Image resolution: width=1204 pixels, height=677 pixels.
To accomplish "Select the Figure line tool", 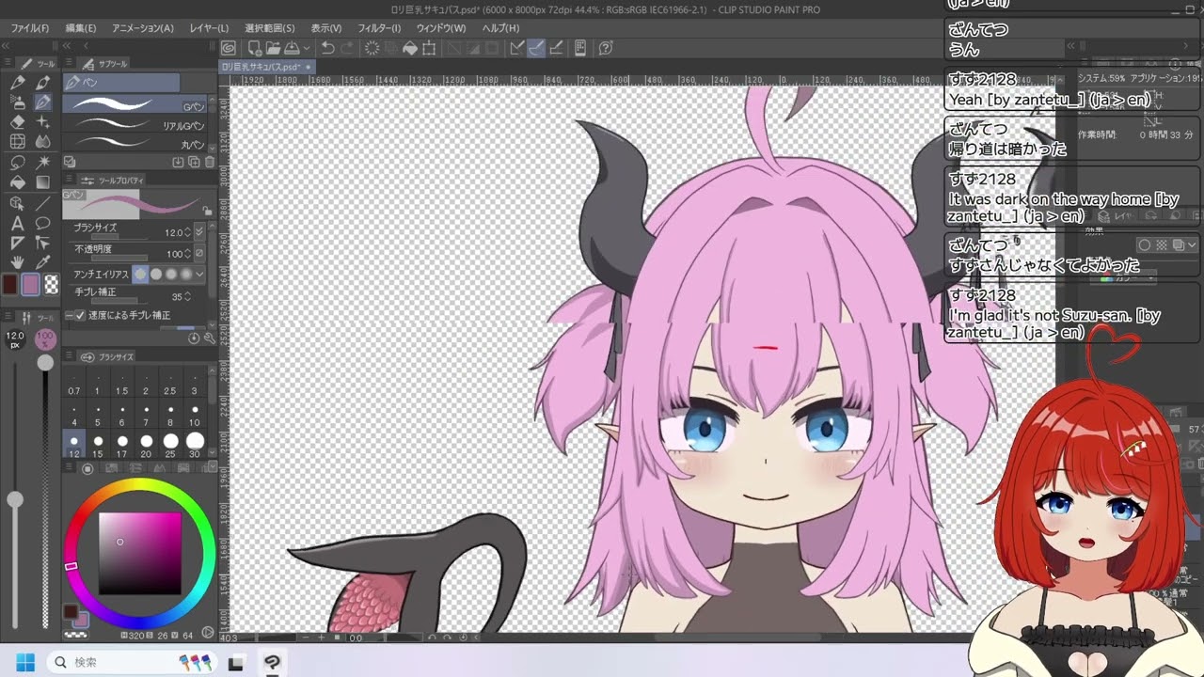I will point(42,203).
